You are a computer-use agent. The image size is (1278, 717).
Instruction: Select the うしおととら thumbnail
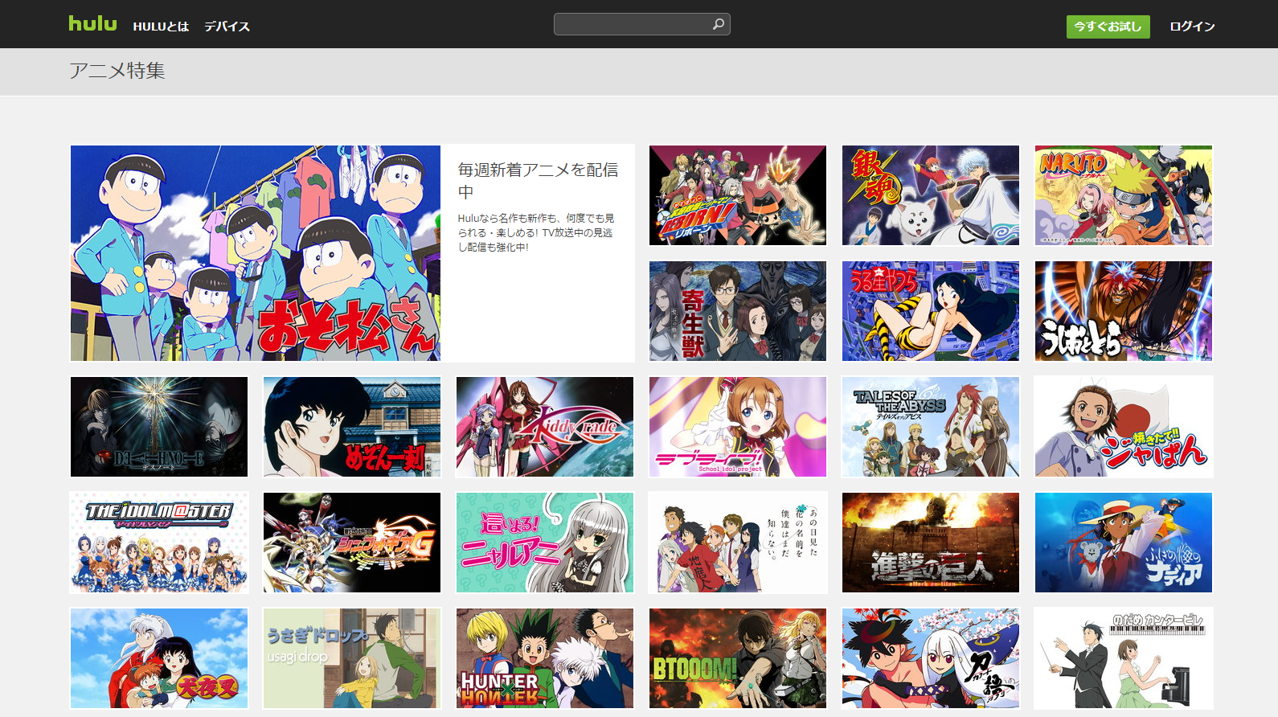point(1123,311)
